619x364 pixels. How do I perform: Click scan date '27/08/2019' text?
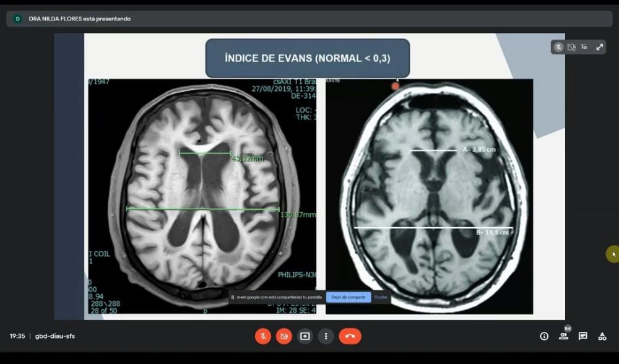coord(270,89)
